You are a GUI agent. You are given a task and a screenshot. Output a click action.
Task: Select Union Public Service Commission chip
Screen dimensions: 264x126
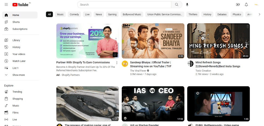point(165,14)
